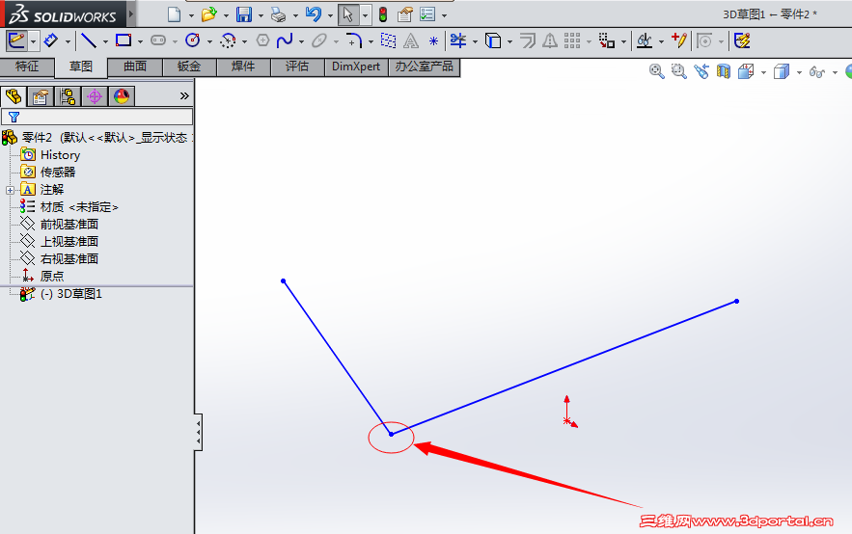
Task: Open the dropdown arrow next to Save
Action: [261, 15]
